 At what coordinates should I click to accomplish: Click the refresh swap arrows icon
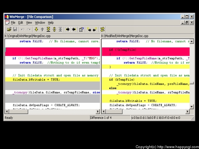(102, 29)
